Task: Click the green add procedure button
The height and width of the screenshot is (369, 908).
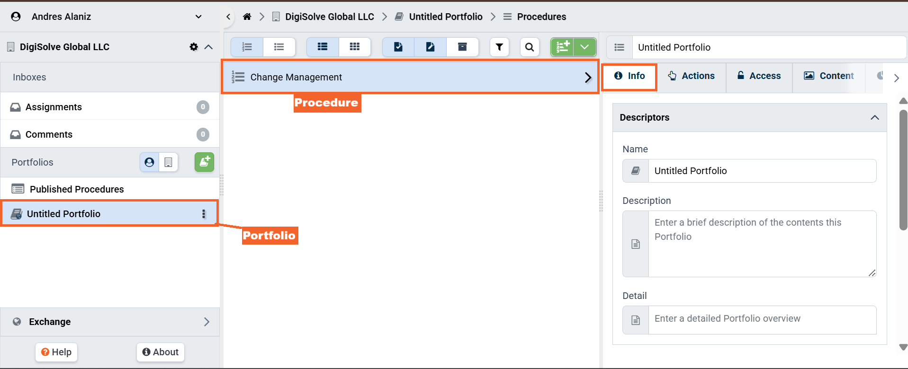Action: click(562, 47)
